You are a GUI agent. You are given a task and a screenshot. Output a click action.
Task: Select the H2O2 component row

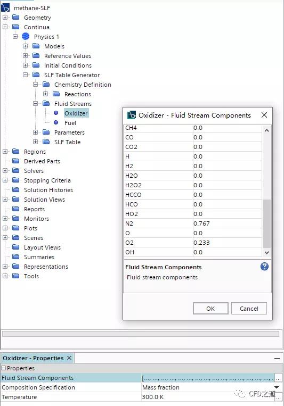pyautogui.click(x=193, y=185)
